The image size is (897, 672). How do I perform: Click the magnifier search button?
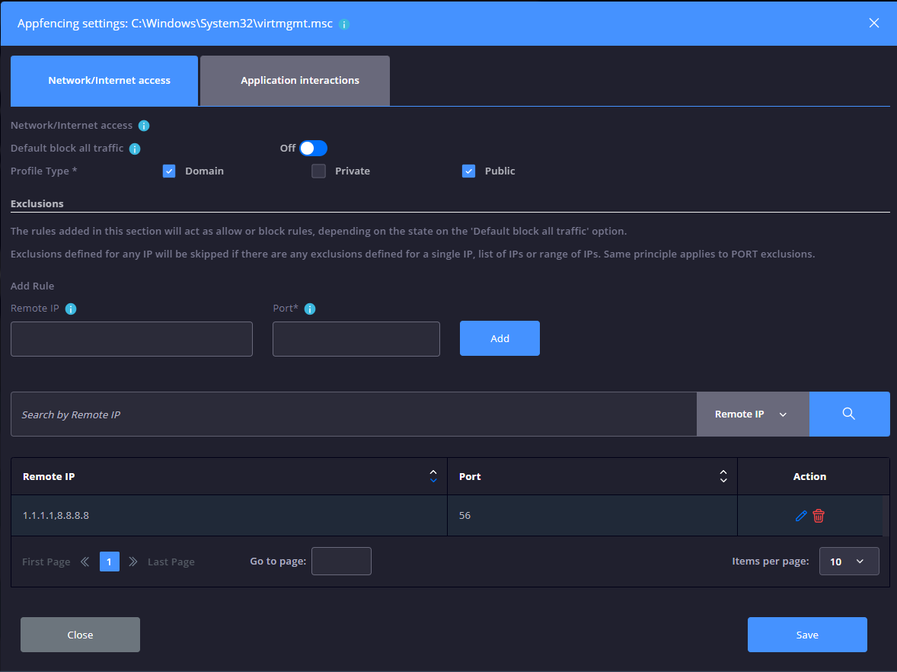click(x=849, y=414)
